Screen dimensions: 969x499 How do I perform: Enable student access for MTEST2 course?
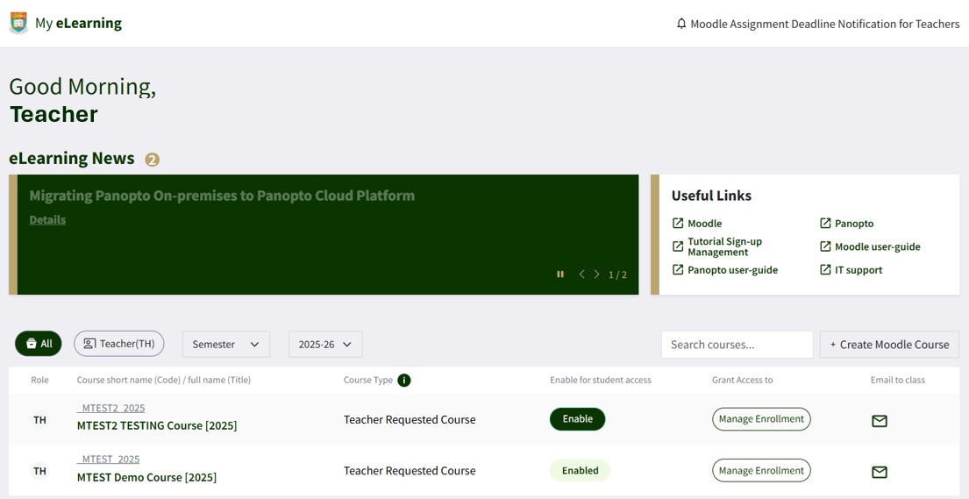coord(577,419)
